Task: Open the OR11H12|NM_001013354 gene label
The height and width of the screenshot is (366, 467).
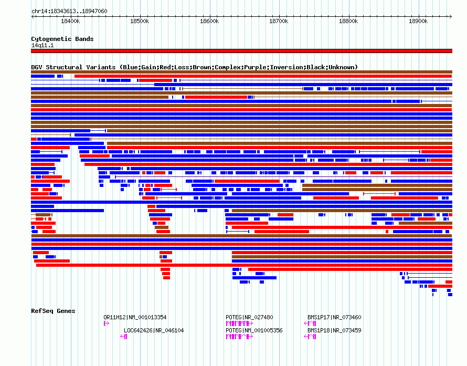Action: click(135, 317)
